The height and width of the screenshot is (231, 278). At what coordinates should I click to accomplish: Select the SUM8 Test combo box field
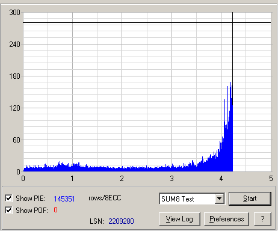click(x=192, y=199)
